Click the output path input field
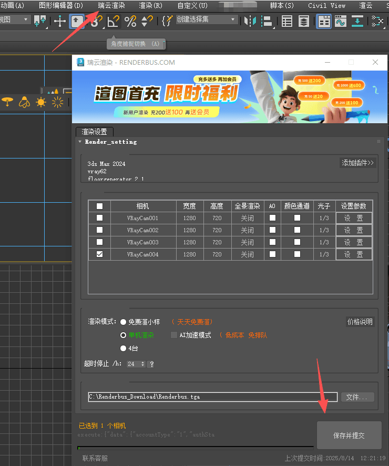 click(x=213, y=396)
